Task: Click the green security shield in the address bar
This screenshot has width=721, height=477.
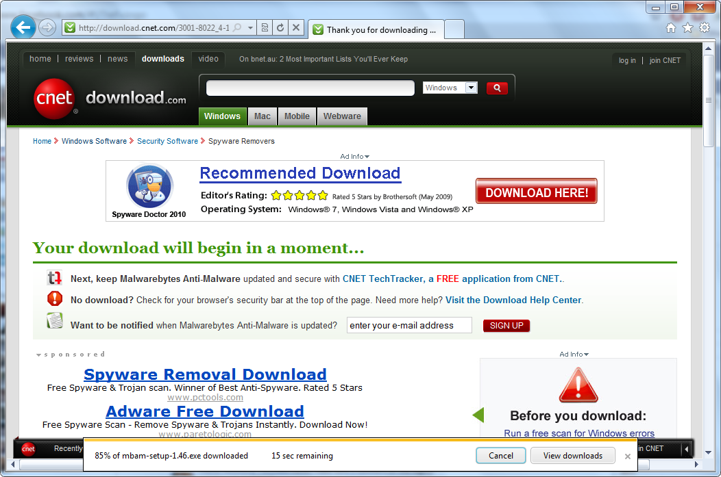Action: pyautogui.click(x=70, y=27)
